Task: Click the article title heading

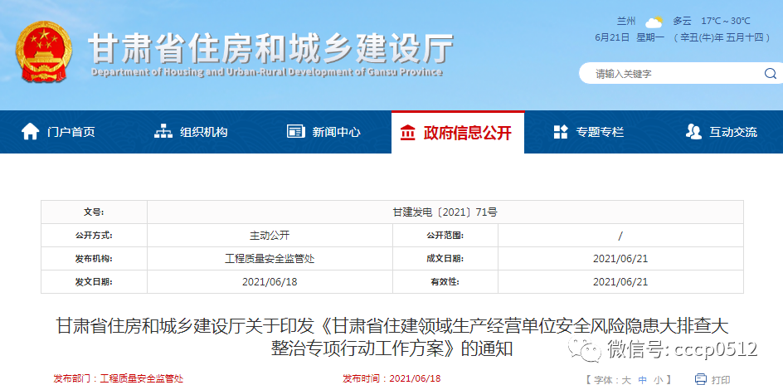Action: (392, 337)
